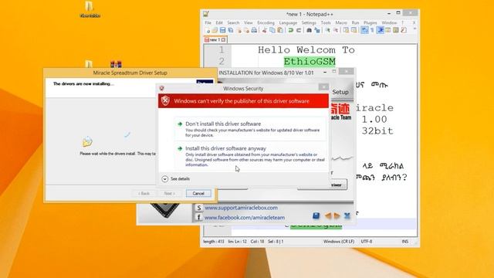This screenshot has width=494, height=278.
Task: Click the Paste icon in Notepad++ toolbar
Action: pyautogui.click(x=280, y=30)
